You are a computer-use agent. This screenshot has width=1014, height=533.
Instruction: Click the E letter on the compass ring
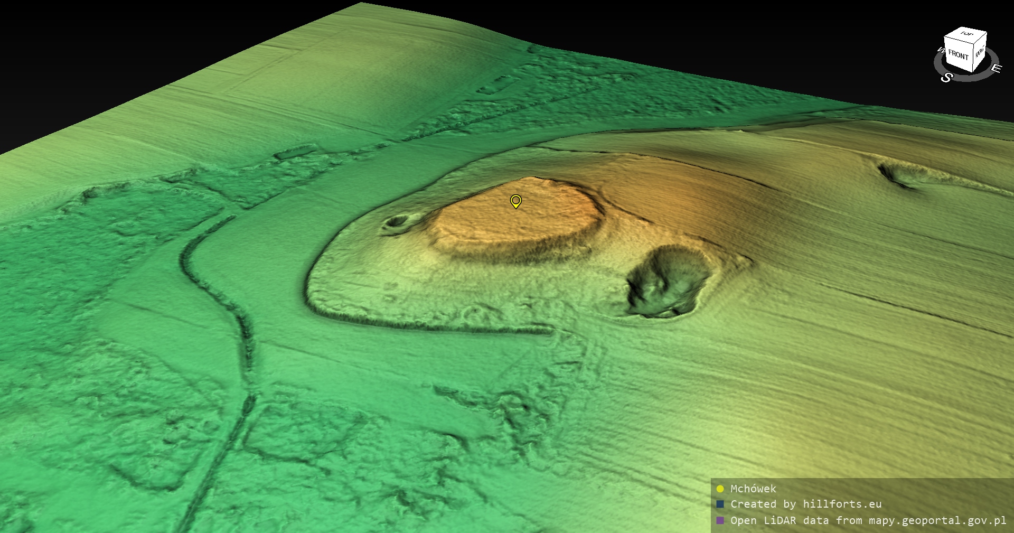996,68
